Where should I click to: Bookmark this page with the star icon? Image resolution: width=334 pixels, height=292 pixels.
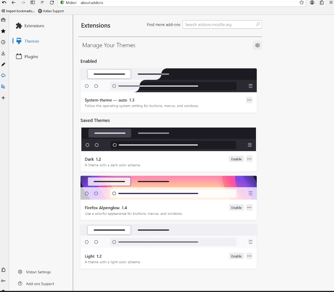(302, 3)
